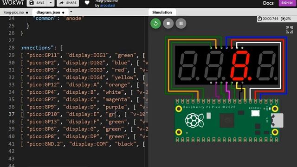297x167 pixels.
Task: Click the lit red third digit
Action: tap(240, 65)
